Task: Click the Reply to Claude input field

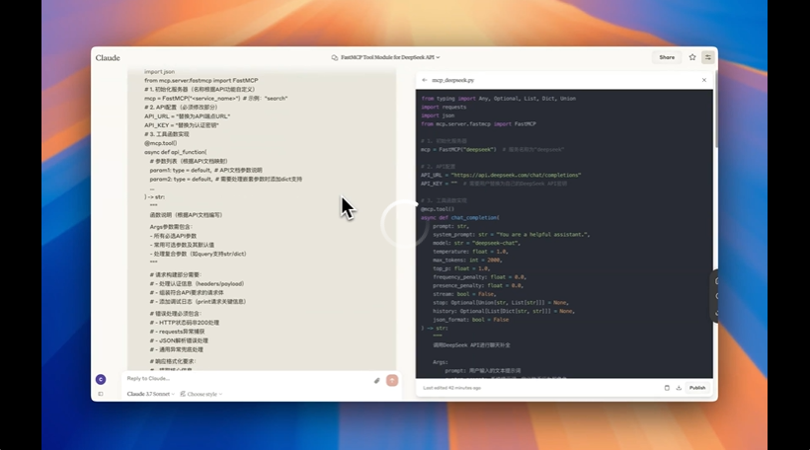Action: tap(248, 379)
